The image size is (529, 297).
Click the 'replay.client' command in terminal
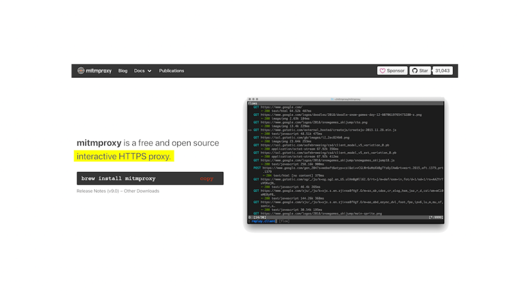click(x=263, y=222)
